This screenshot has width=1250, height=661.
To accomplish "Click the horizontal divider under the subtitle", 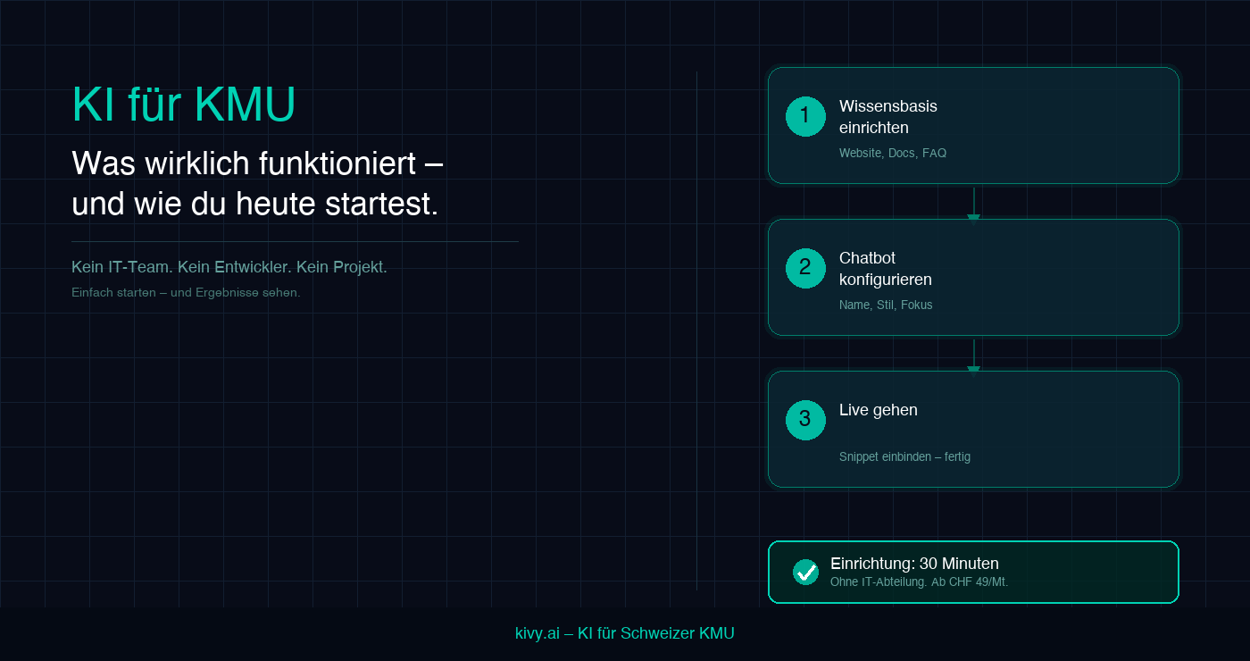I will (x=295, y=241).
